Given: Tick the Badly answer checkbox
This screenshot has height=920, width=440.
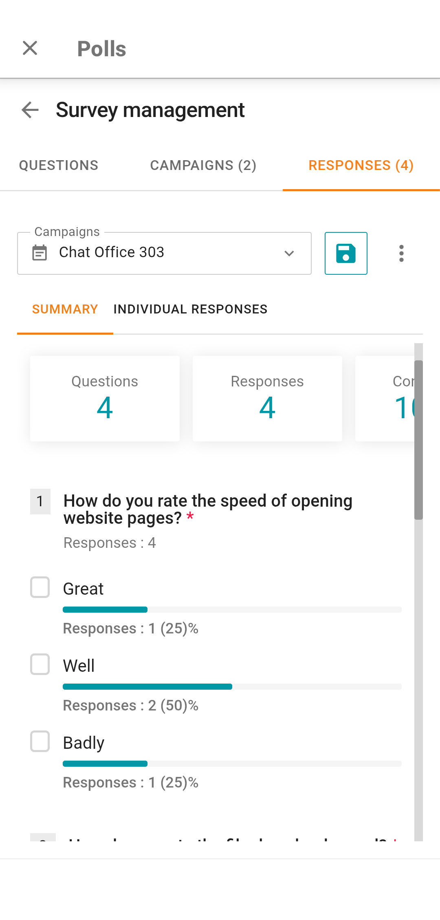Looking at the screenshot, I should (40, 741).
